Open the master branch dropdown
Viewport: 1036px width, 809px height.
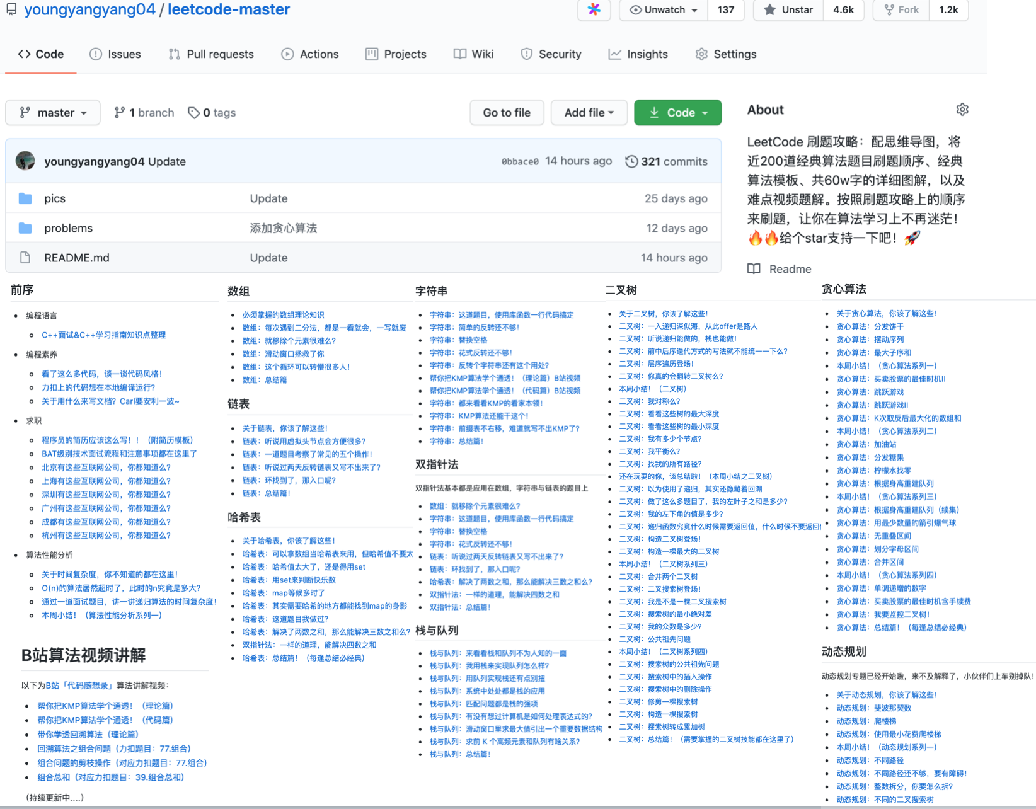pos(53,113)
